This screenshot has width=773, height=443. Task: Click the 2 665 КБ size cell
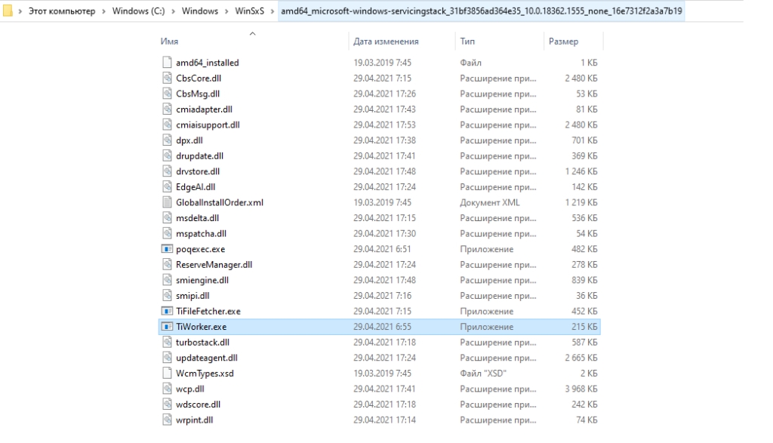pos(581,357)
